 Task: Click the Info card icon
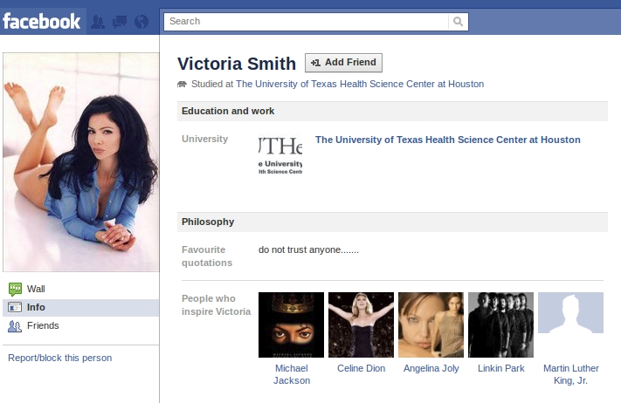[x=15, y=307]
